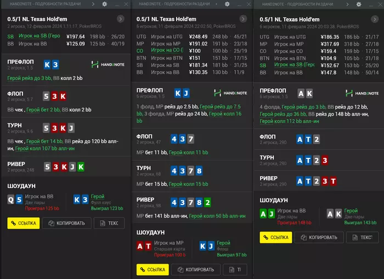Select 'Игрок на BB' ¥147.8 row in AK hand

coord(319,73)
